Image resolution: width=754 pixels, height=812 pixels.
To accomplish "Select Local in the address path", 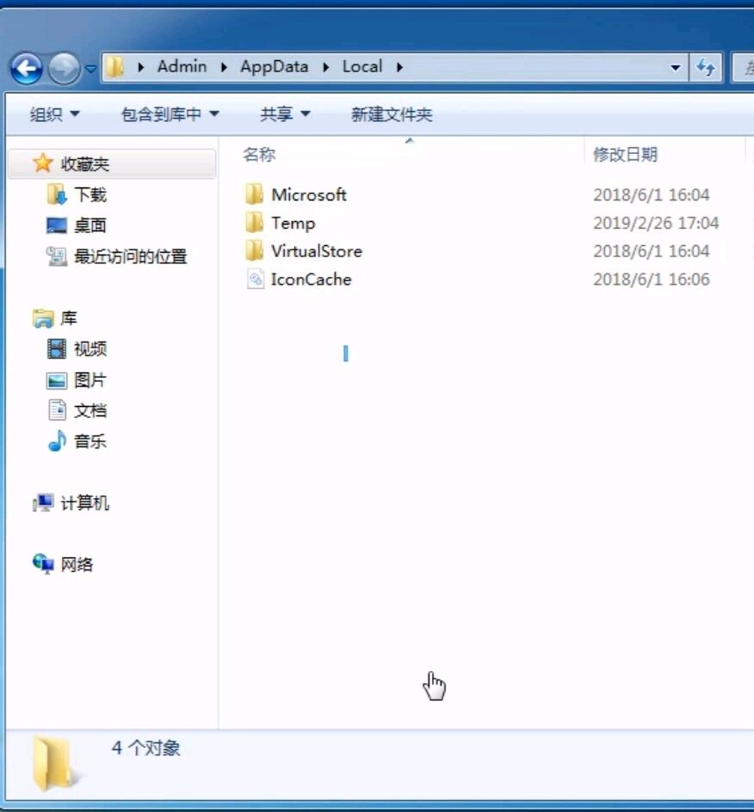I will [362, 66].
